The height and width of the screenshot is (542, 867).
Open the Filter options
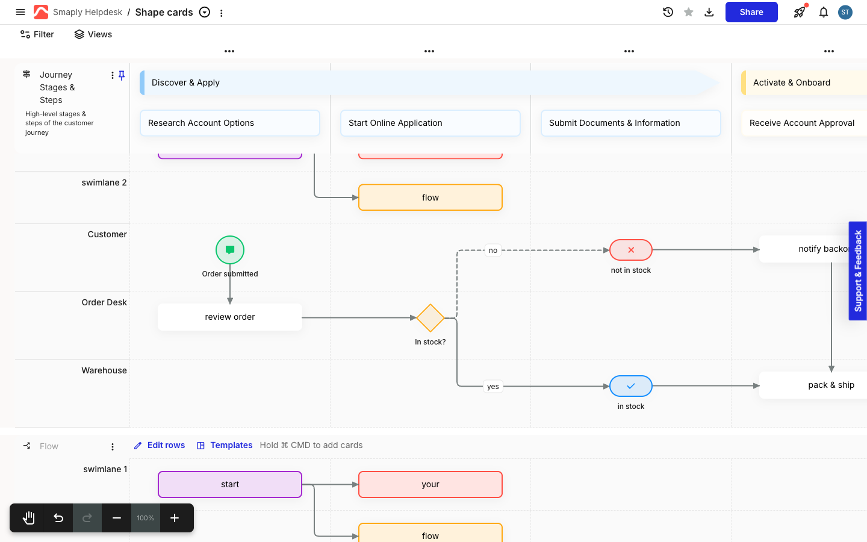click(37, 34)
